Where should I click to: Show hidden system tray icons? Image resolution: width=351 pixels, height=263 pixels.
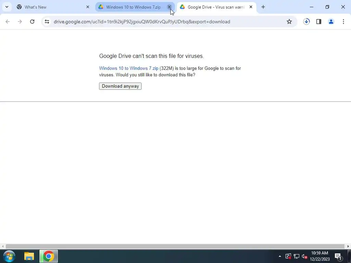[280, 256]
